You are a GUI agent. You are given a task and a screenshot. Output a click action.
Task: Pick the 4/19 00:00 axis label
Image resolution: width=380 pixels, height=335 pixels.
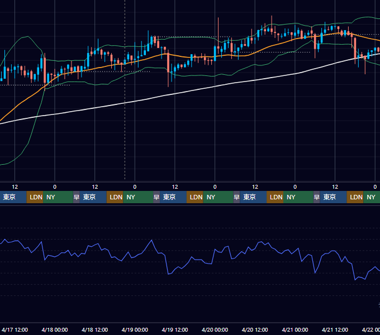click(135, 329)
